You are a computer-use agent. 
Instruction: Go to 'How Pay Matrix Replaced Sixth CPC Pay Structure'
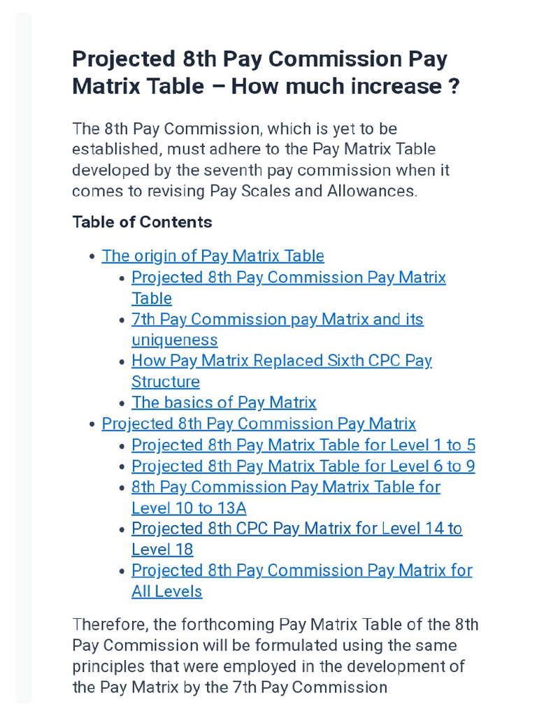click(x=281, y=361)
